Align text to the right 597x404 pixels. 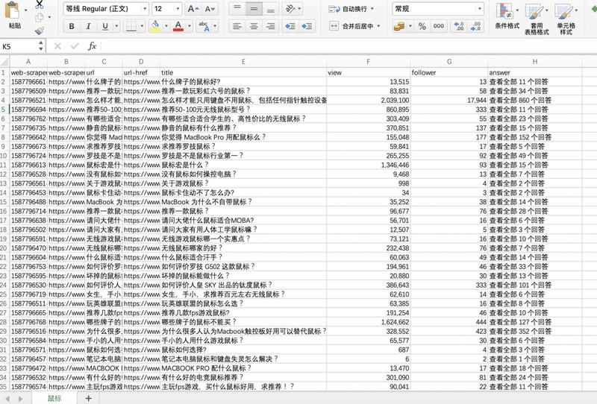[x=270, y=26]
